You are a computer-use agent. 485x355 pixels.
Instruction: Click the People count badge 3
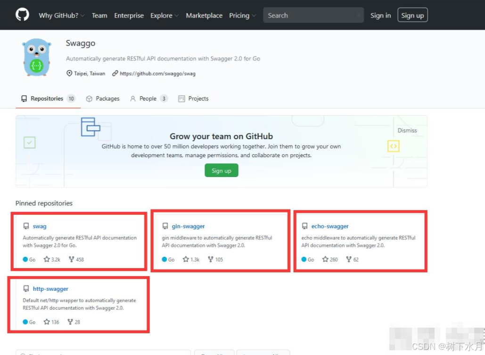(x=164, y=99)
